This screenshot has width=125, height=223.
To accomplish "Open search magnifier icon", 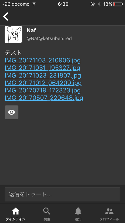I will pyautogui.click(x=47, y=211).
